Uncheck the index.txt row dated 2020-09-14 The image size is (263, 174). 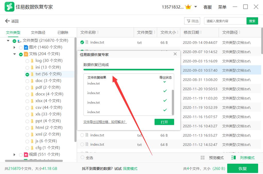(82, 42)
